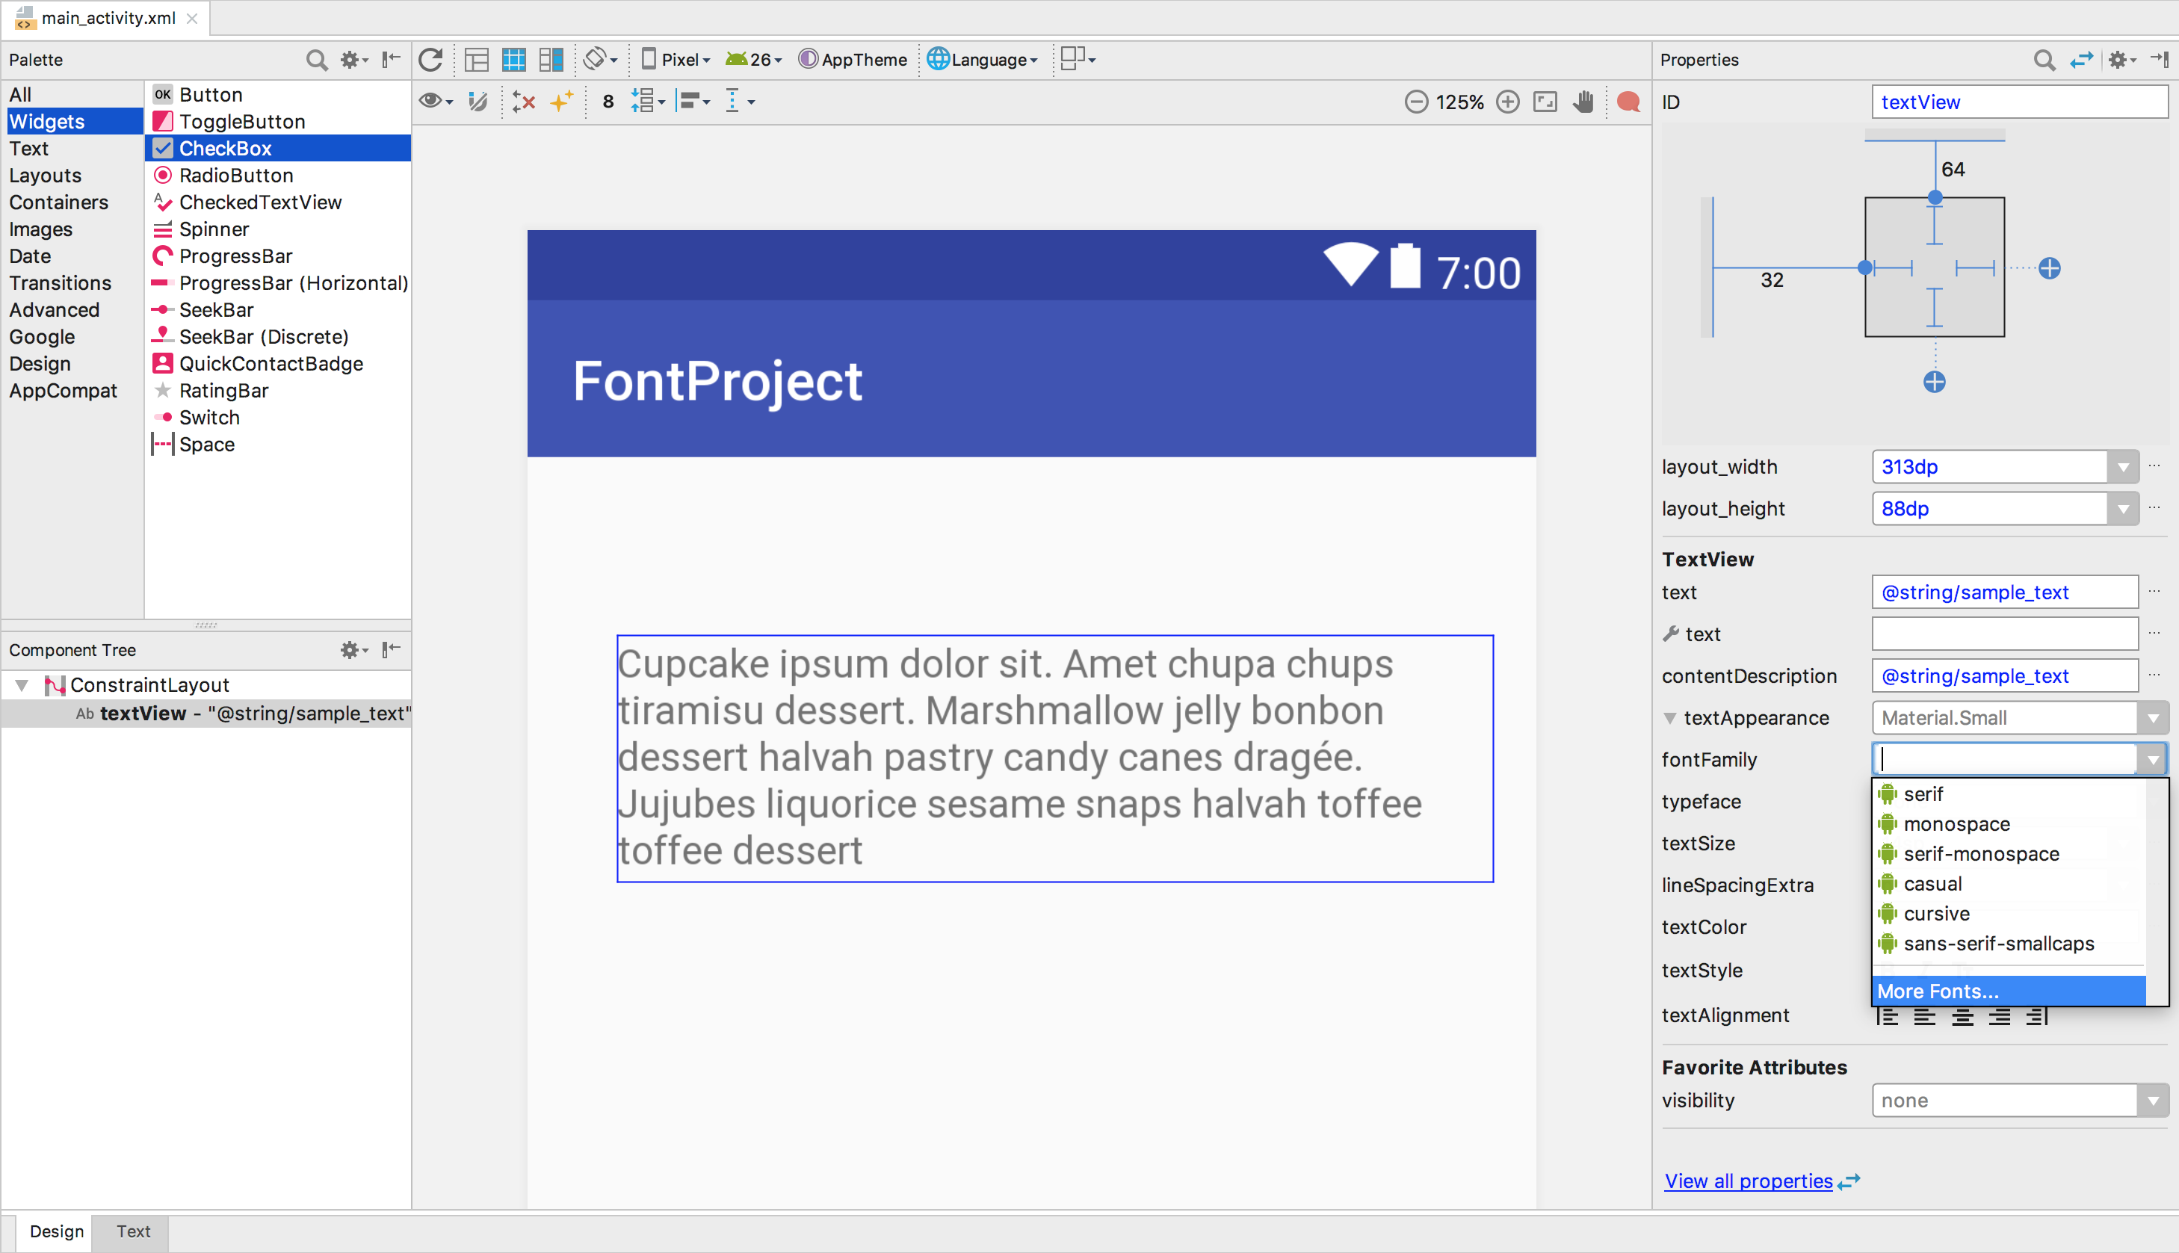2179x1253 pixels.
Task: Choose More Fonts from the list
Action: (x=1936, y=991)
